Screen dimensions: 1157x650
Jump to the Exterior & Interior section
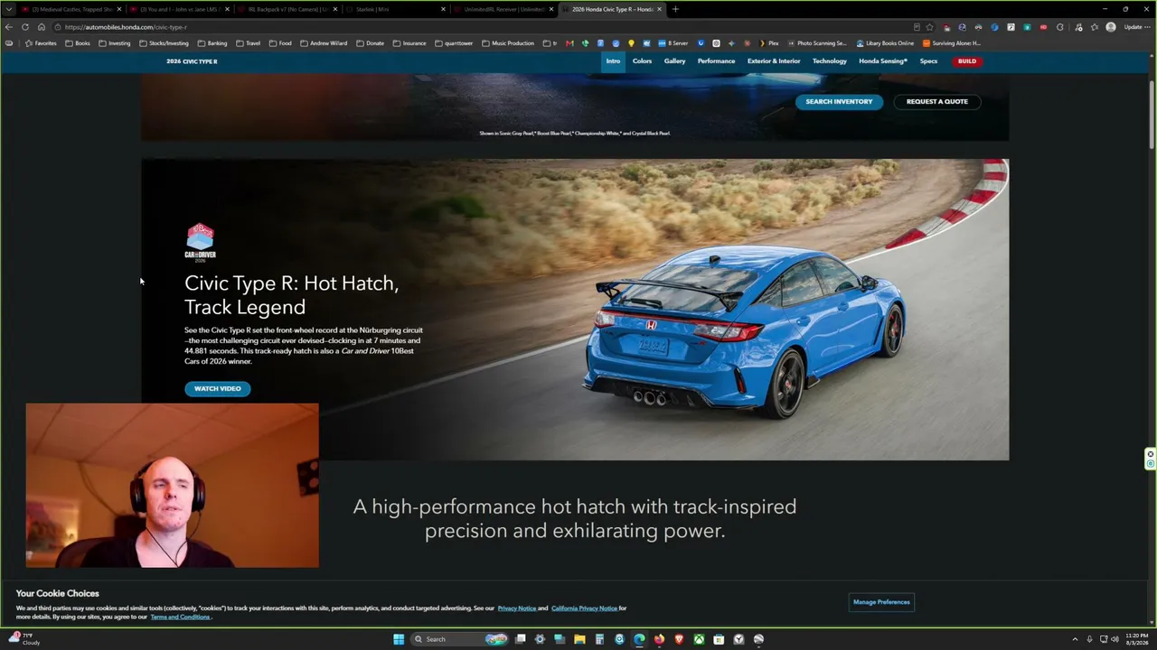(x=774, y=61)
